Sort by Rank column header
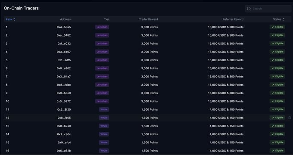293x155 pixels. tap(10, 19)
